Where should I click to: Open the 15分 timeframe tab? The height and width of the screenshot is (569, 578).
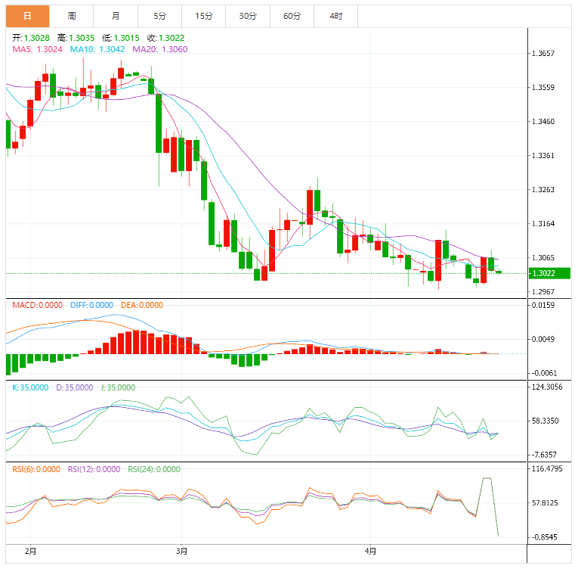[x=204, y=16]
